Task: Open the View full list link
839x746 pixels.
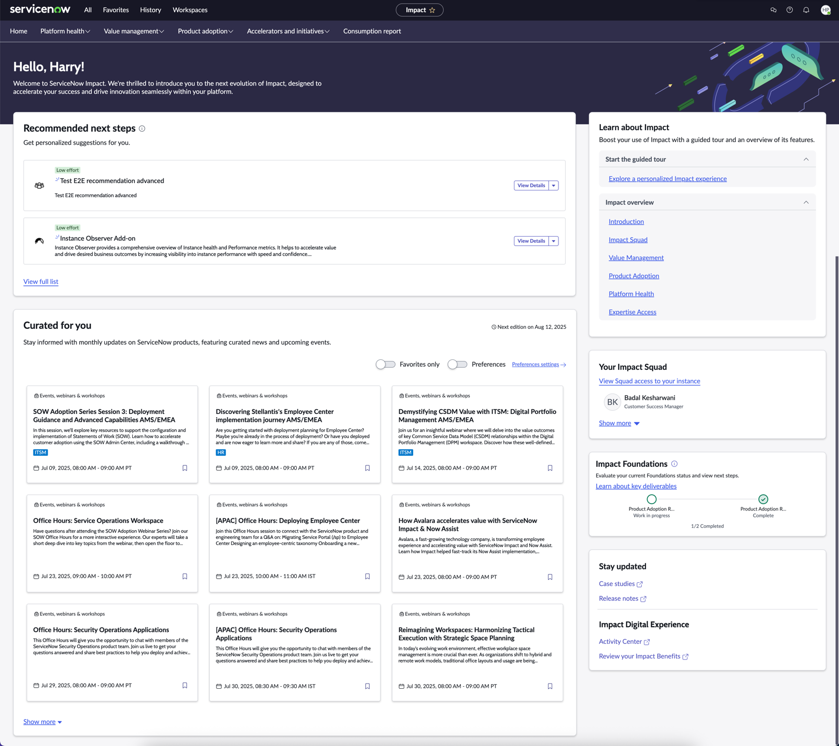Action: click(41, 282)
